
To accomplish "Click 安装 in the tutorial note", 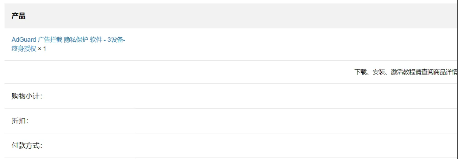I will (x=379, y=72).
